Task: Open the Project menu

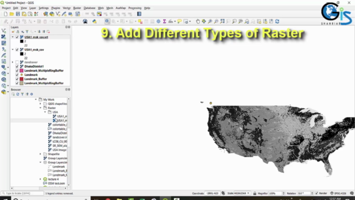Action: [6, 8]
